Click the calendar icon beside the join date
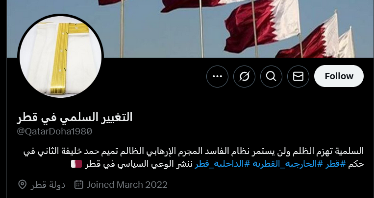Image resolution: width=374 pixels, height=198 pixels. tap(79, 185)
